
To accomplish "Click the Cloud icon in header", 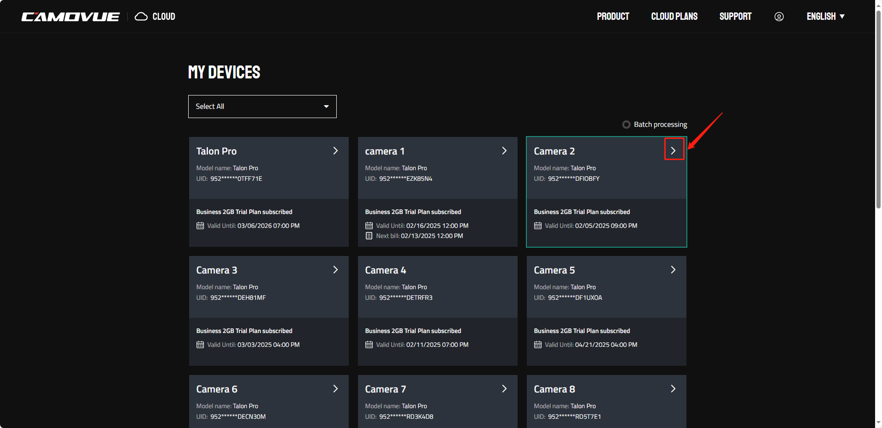I will [x=141, y=17].
